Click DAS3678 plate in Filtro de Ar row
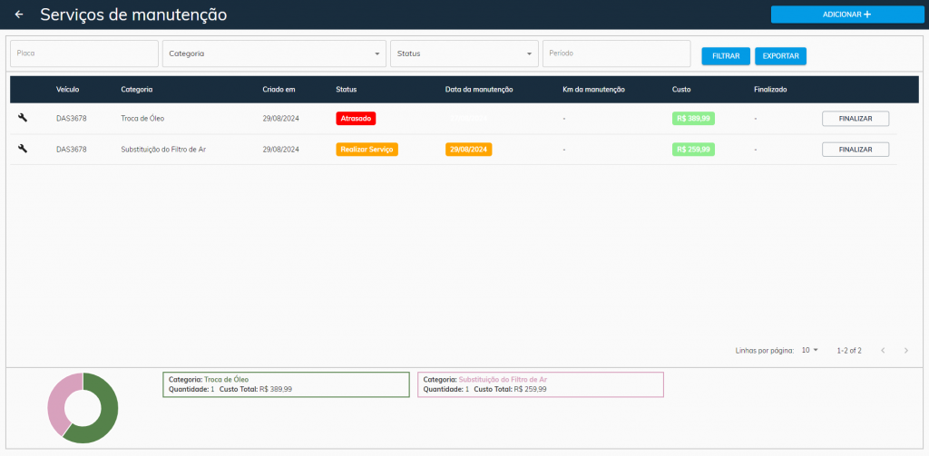This screenshot has height=456, width=929. click(x=71, y=150)
